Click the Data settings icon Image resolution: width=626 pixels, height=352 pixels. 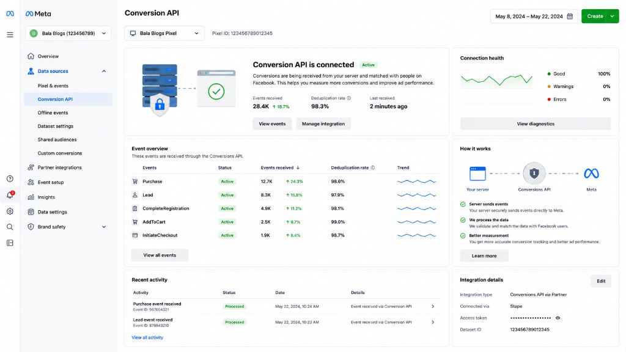pyautogui.click(x=31, y=211)
